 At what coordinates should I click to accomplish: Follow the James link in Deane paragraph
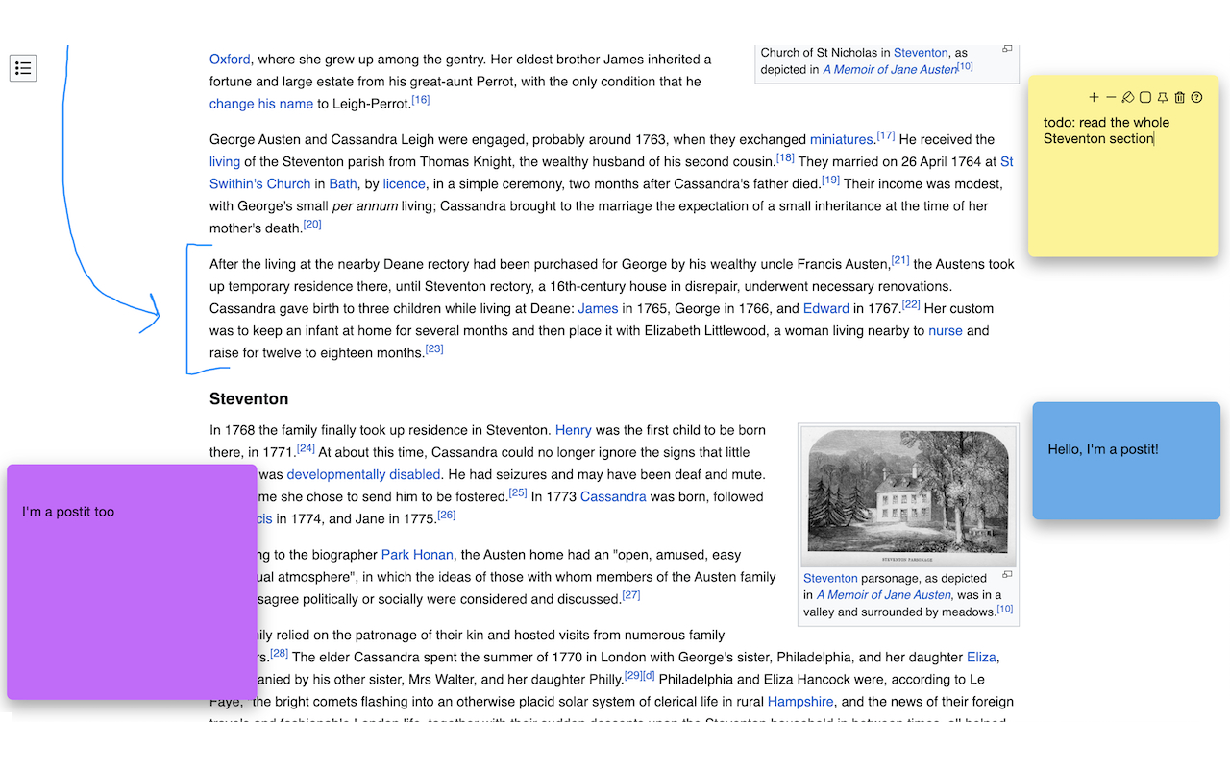point(598,308)
